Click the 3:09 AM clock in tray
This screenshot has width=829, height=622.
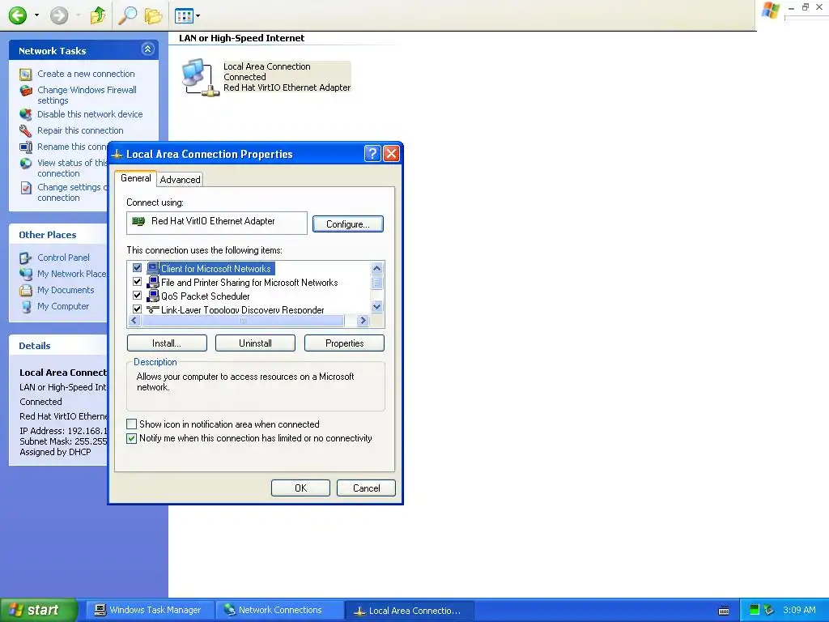click(799, 611)
